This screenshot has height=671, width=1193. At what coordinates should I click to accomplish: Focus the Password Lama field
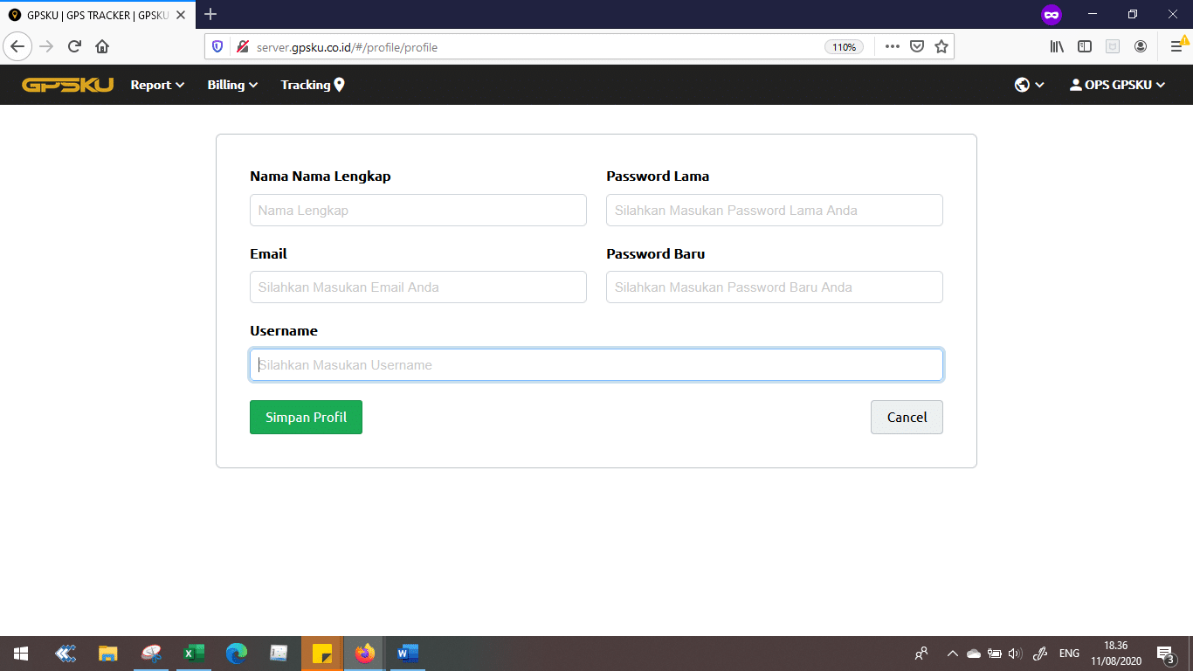pos(775,211)
